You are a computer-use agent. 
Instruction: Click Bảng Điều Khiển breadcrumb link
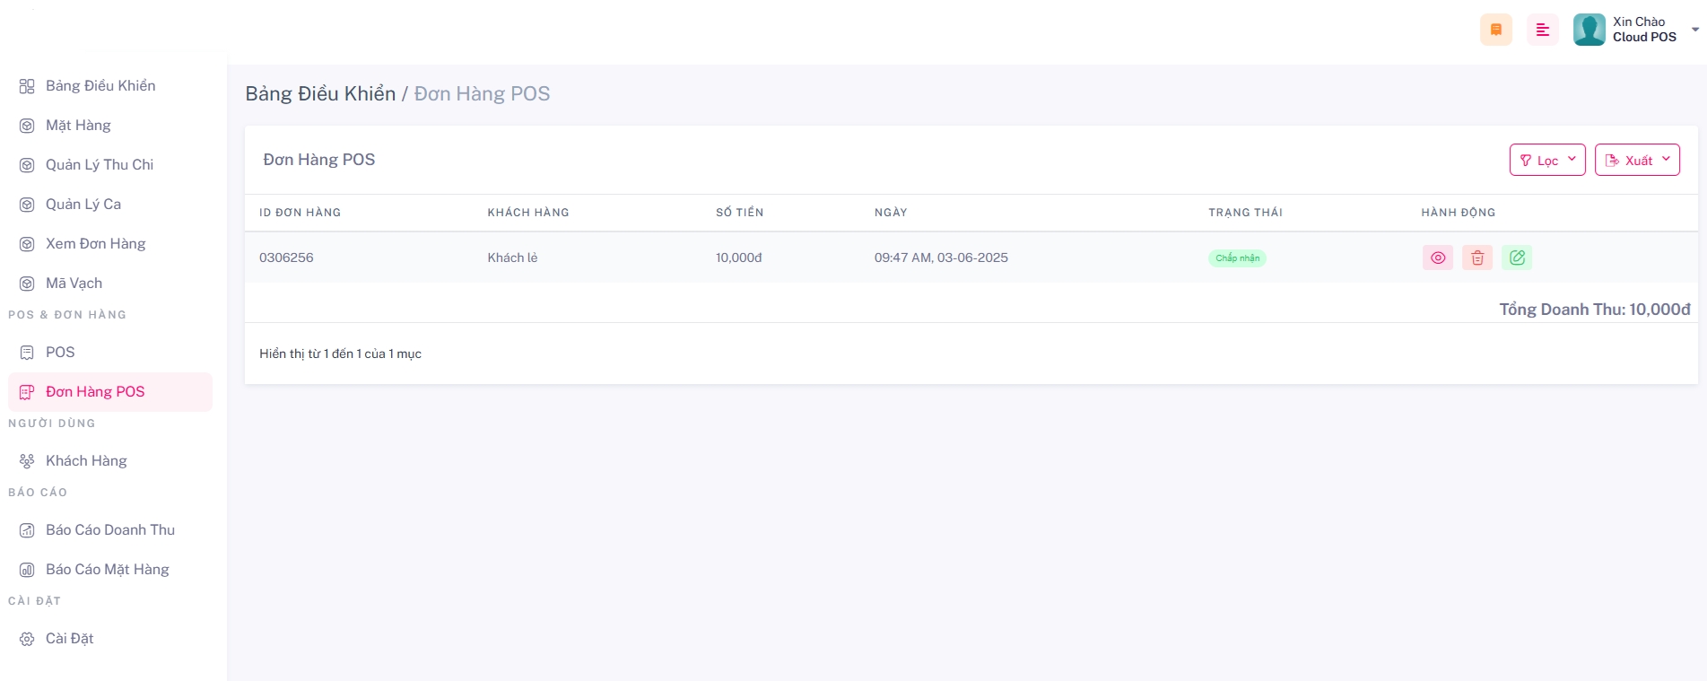(320, 94)
